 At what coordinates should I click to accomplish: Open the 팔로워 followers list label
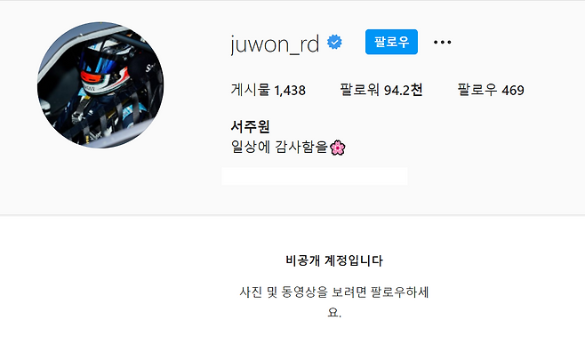359,90
